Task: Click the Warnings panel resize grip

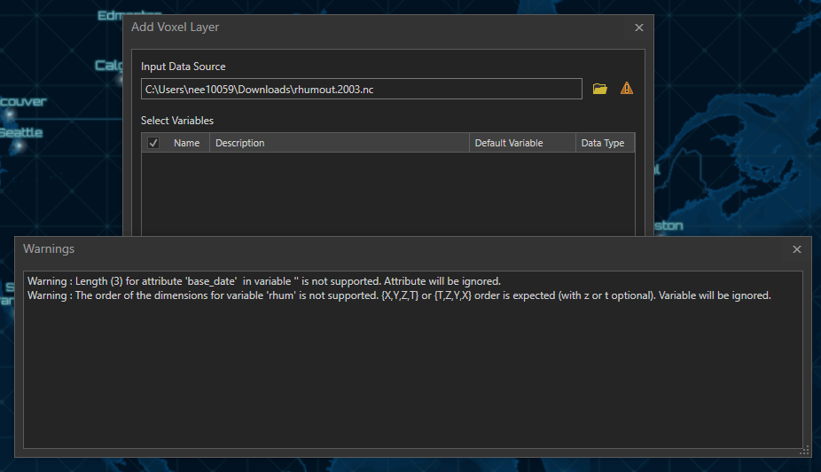Action: click(x=805, y=450)
